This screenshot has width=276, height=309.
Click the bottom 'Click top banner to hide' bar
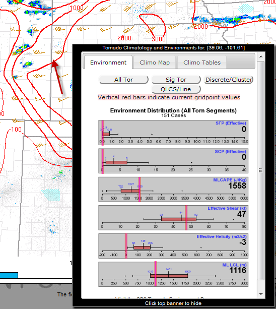pyautogui.click(x=173, y=303)
